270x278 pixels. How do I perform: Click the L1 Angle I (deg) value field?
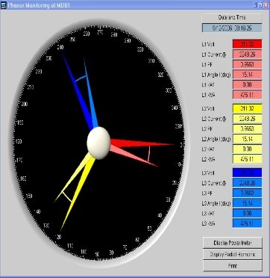click(x=247, y=75)
